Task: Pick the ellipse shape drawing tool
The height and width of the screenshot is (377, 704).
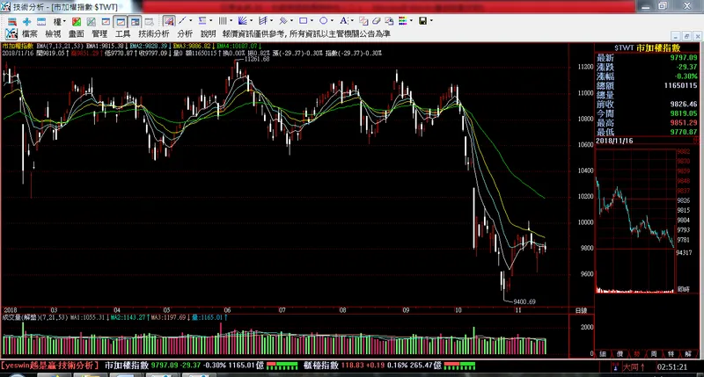Action: (323, 20)
